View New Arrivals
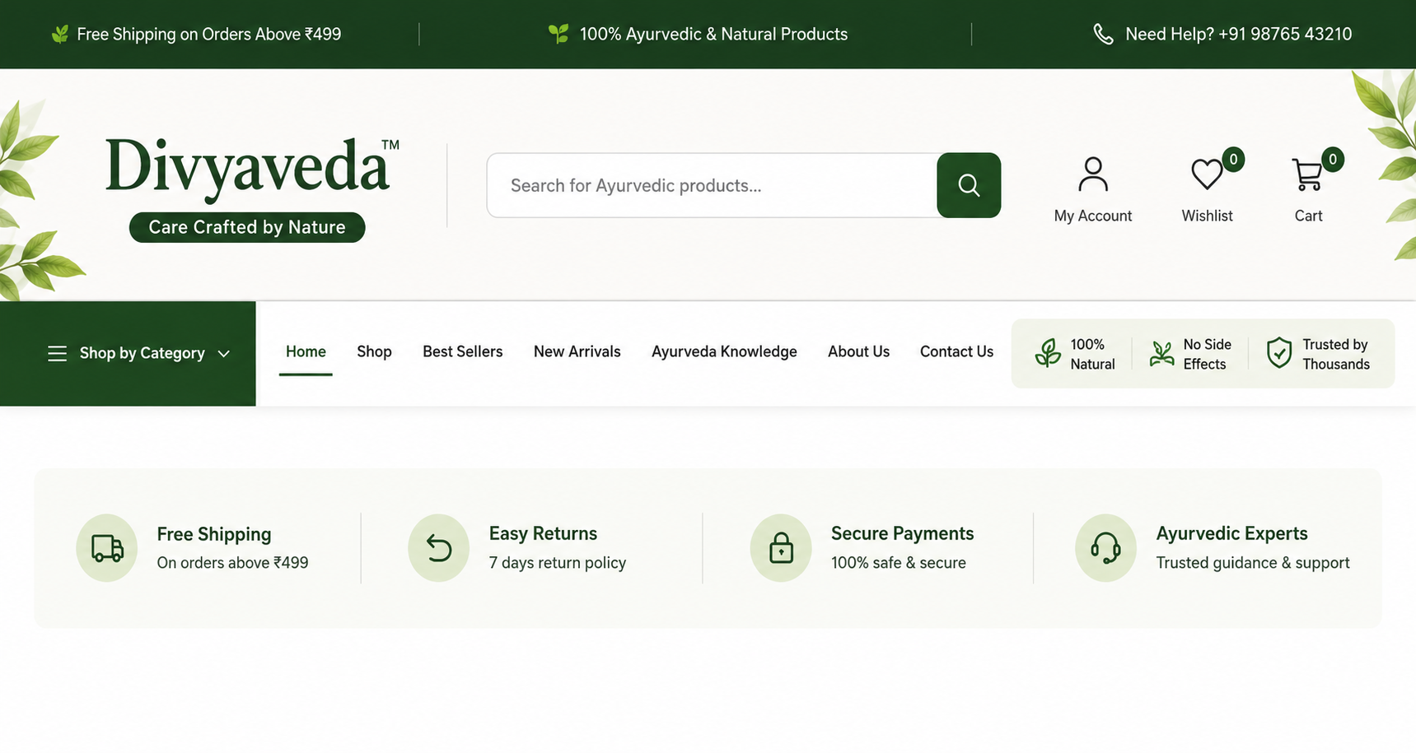 (577, 351)
